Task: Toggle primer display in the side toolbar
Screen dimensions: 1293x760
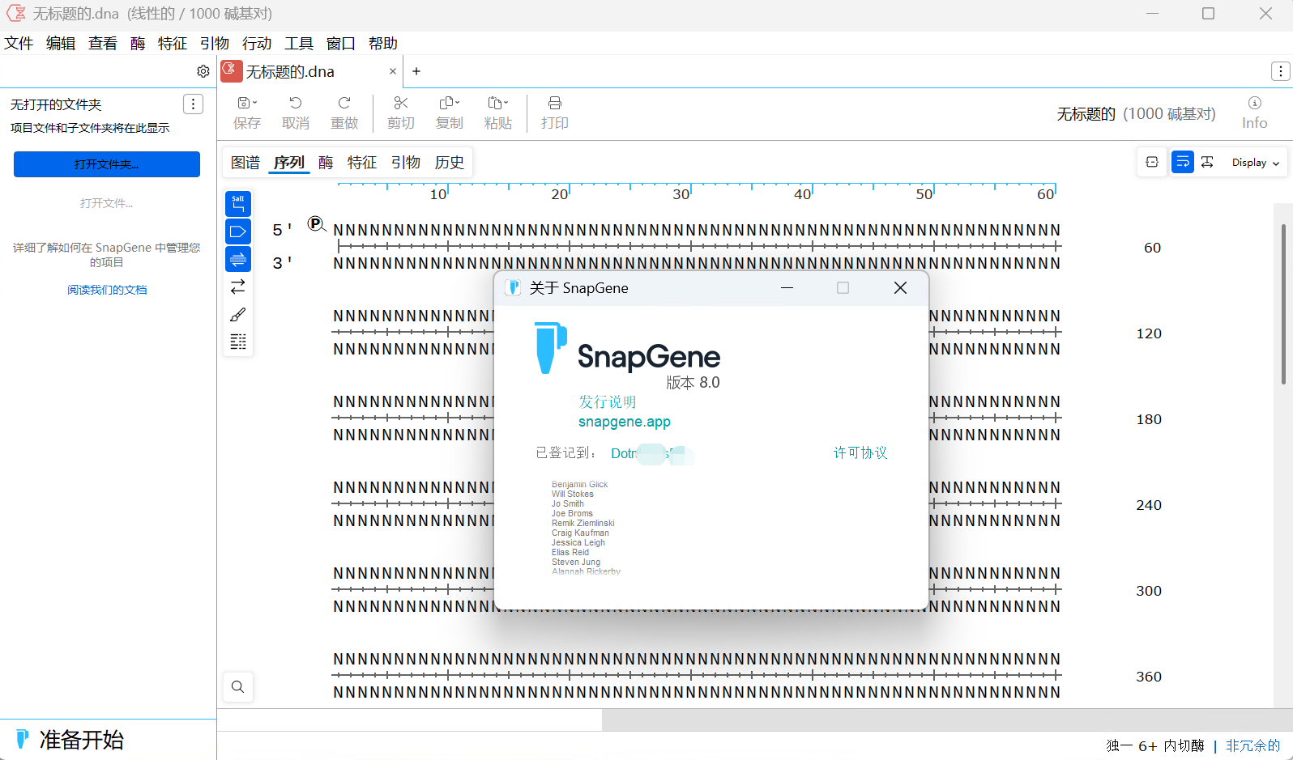Action: pyautogui.click(x=238, y=259)
